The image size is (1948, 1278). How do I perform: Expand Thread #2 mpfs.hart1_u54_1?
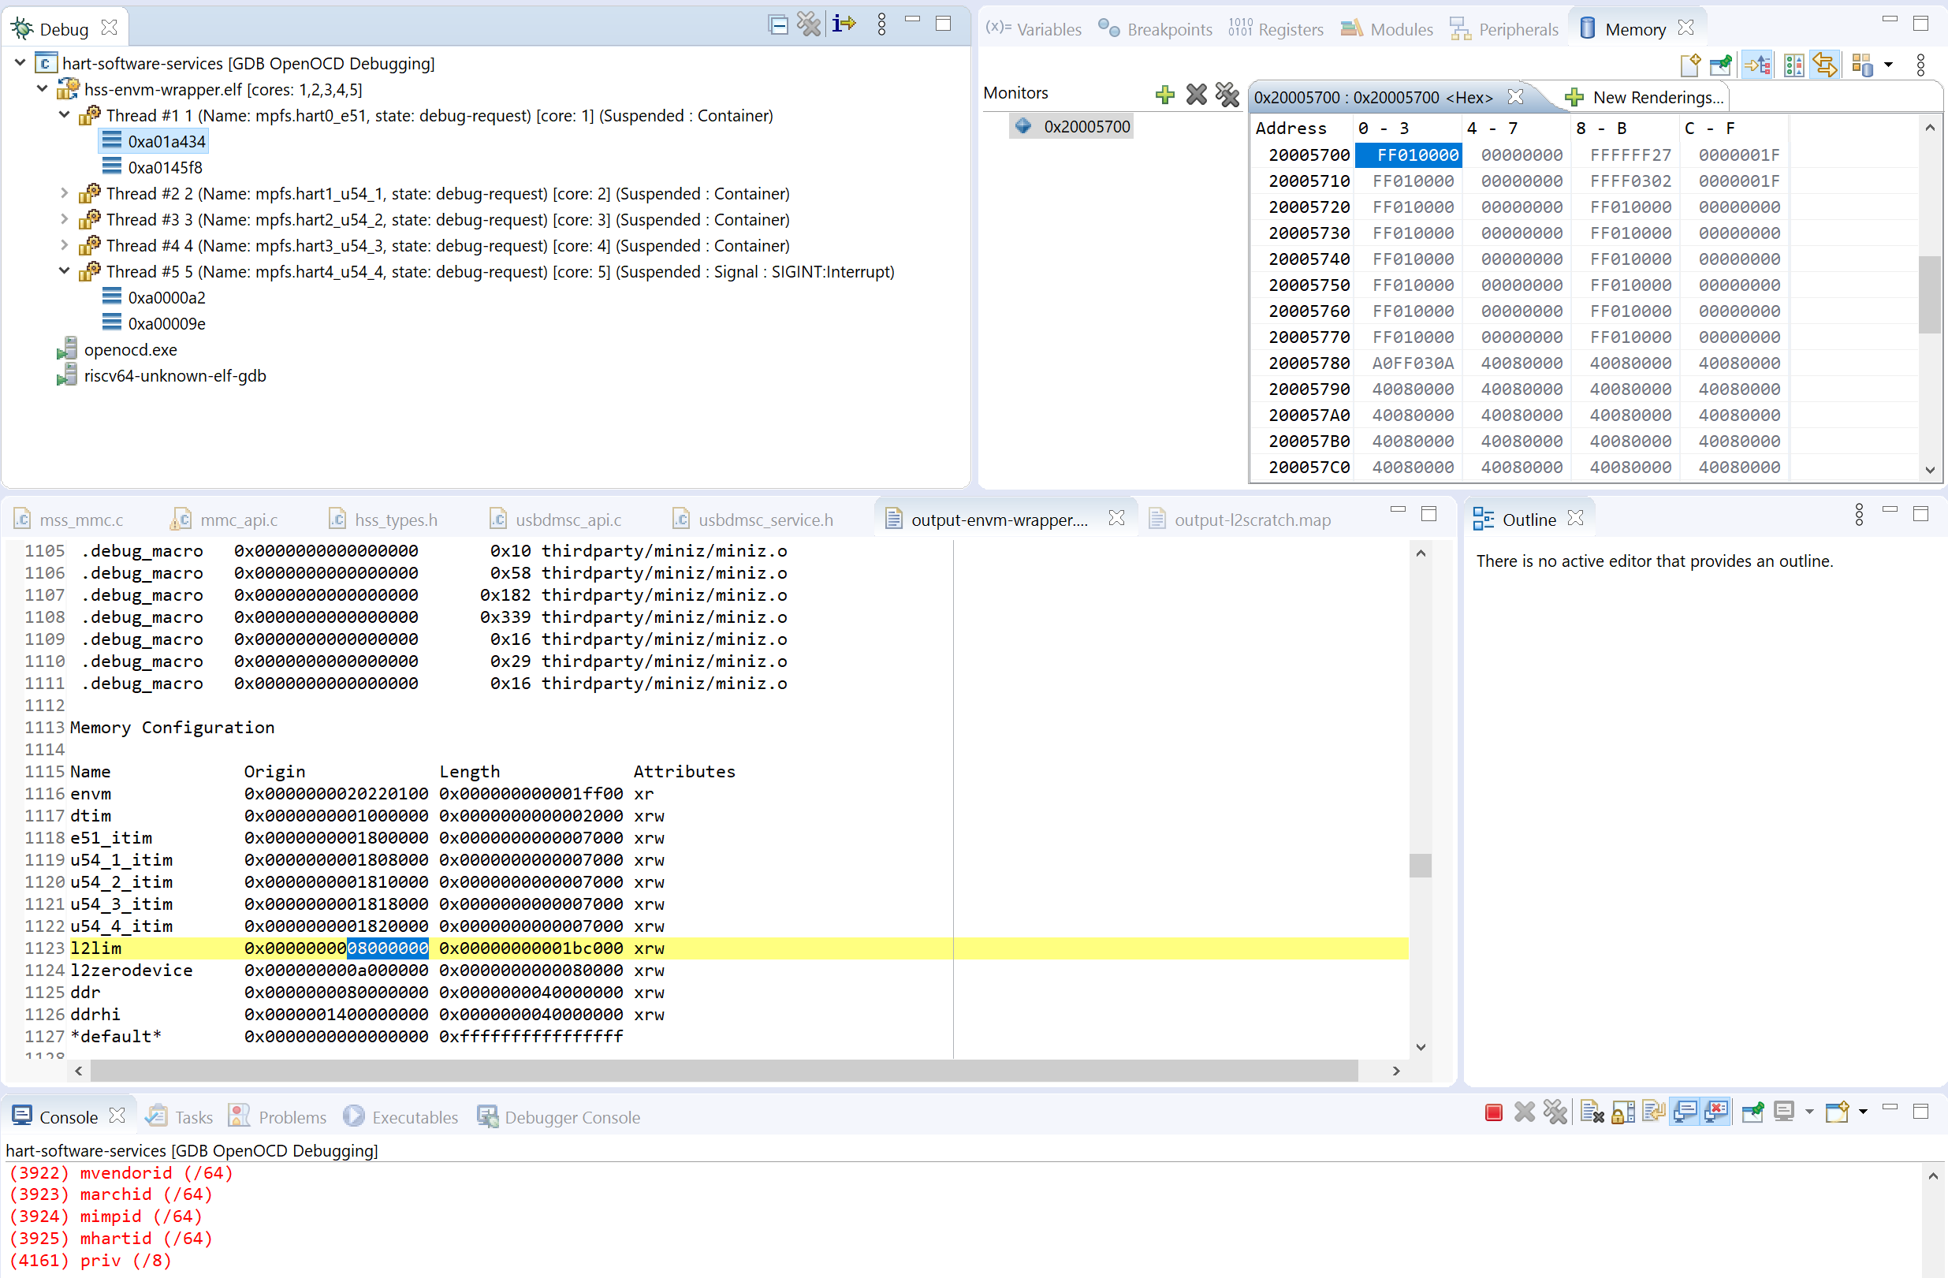64,193
